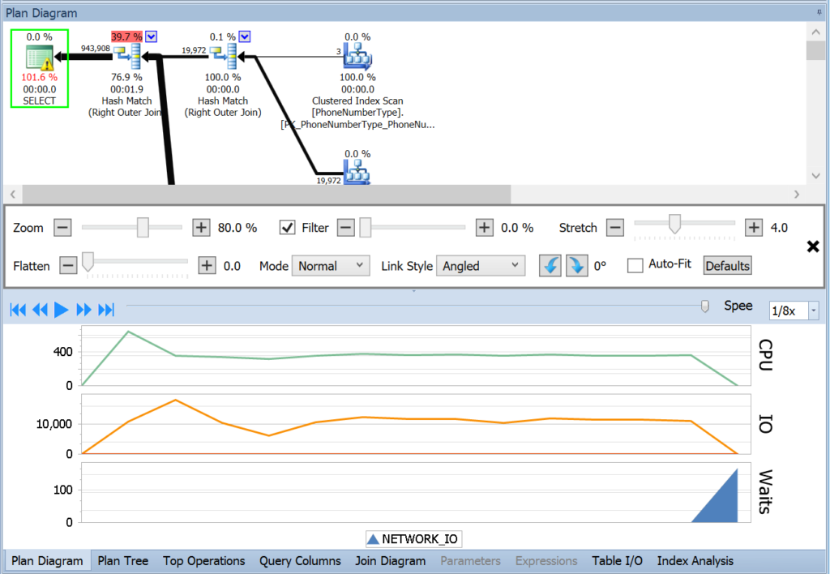Enable the Auto-Fit checkbox
The image size is (830, 574).
(x=635, y=265)
